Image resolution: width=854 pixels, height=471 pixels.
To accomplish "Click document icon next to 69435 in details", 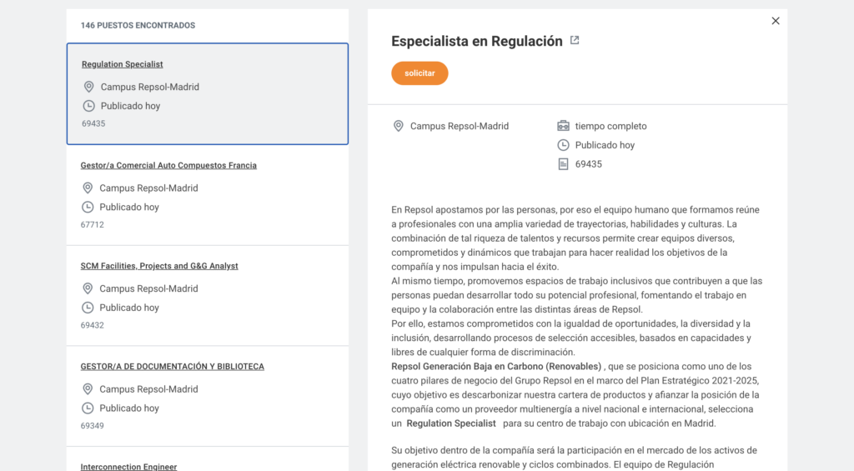I will point(563,164).
